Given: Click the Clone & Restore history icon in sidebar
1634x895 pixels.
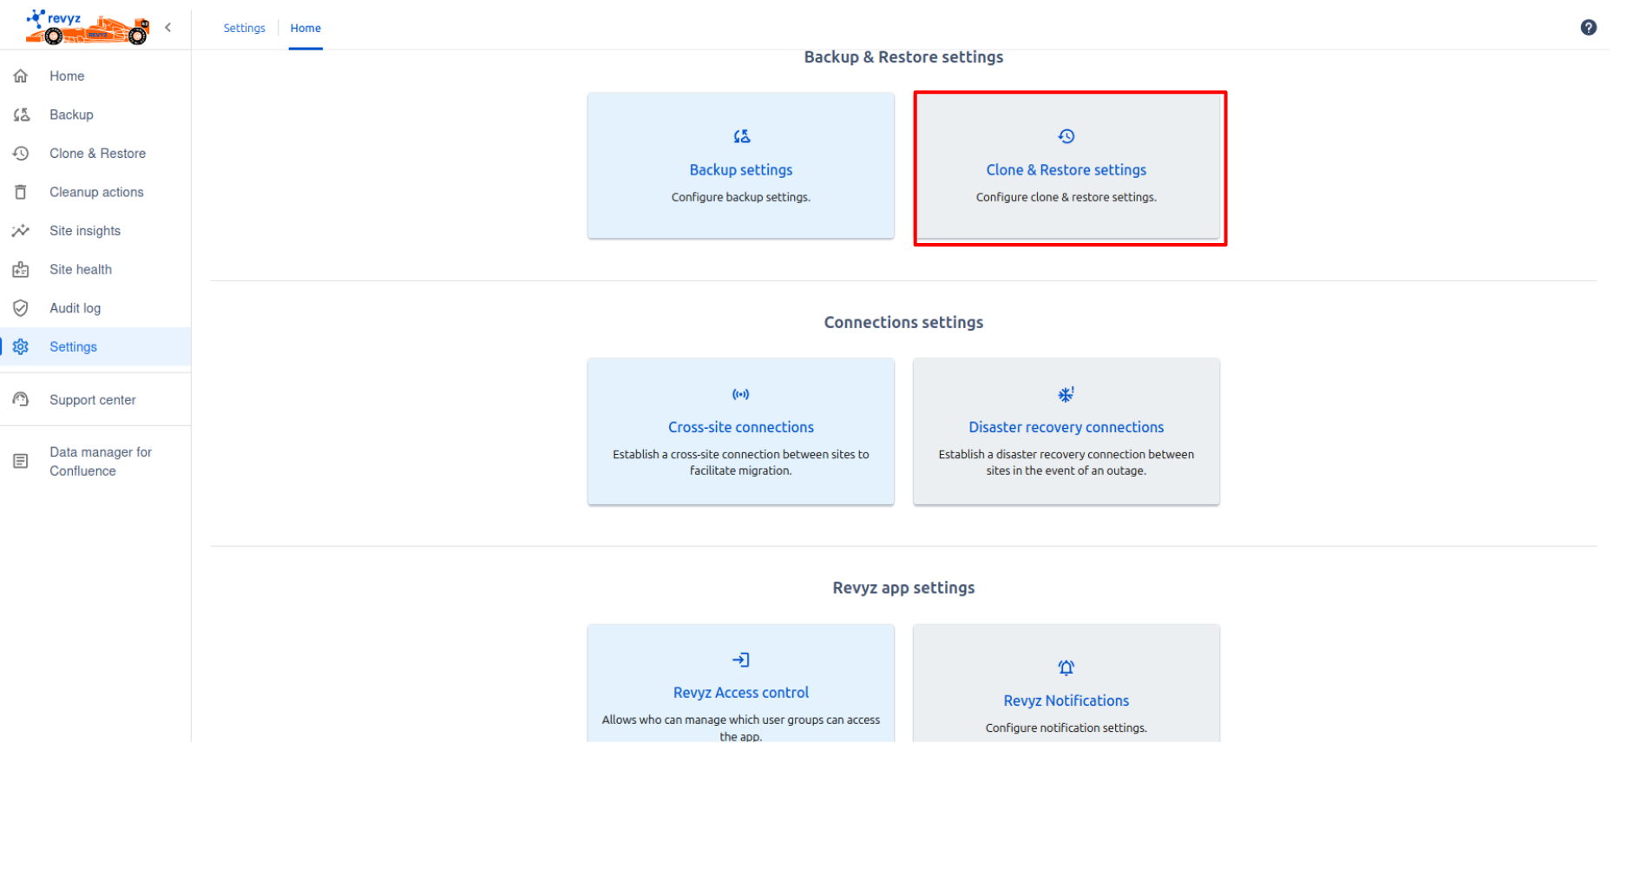Looking at the screenshot, I should click(x=21, y=154).
